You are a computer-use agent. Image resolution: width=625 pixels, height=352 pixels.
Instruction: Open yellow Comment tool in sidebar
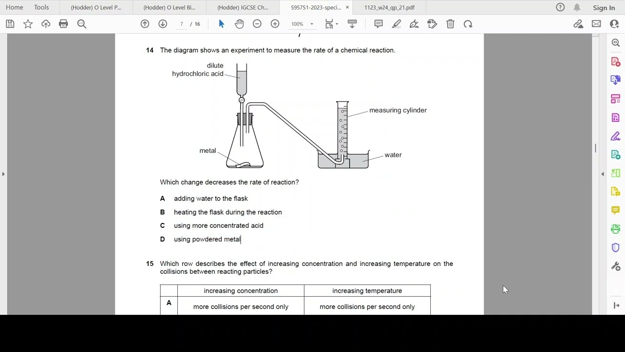coord(616,210)
